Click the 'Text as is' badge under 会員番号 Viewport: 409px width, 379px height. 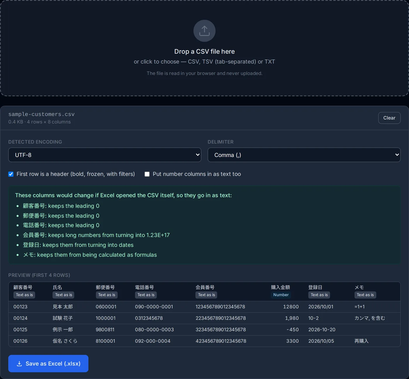(x=207, y=295)
